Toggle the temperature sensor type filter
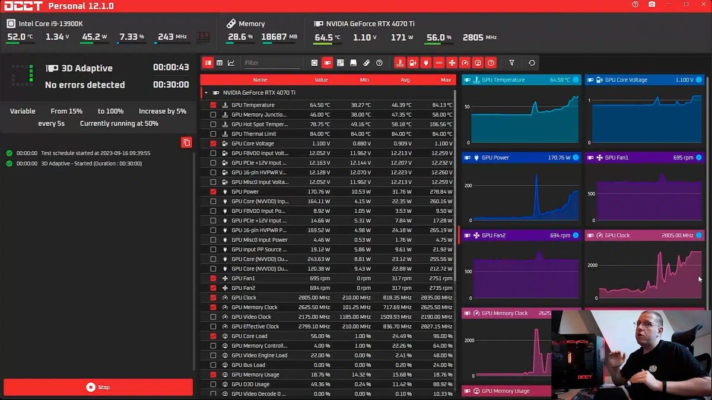 400,63
